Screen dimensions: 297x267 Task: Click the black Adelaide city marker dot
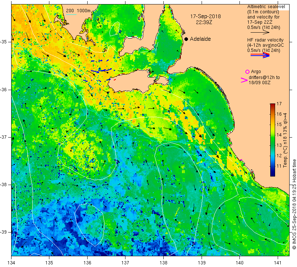point(186,39)
